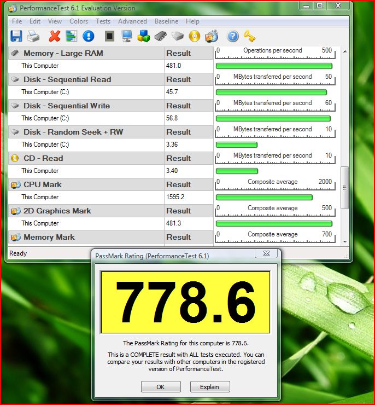Image resolution: width=375 pixels, height=405 pixels.
Task: Maximize the PerformanceTest window
Action: (320, 5)
